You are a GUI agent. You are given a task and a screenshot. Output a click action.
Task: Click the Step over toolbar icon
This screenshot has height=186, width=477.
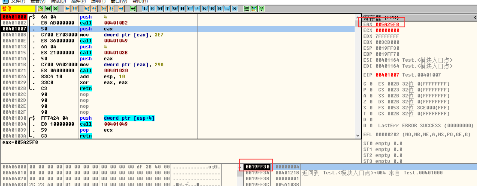[94, 9]
